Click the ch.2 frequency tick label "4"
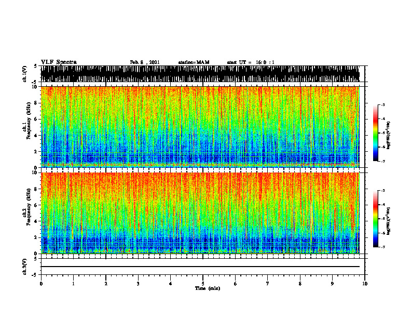Image resolution: width=411 pixels, height=318 pixels. (36, 221)
